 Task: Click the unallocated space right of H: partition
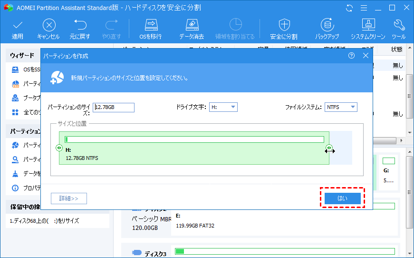tap(341, 148)
